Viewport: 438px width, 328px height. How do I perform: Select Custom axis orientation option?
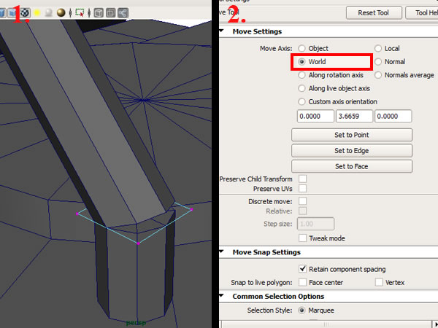[x=301, y=101]
